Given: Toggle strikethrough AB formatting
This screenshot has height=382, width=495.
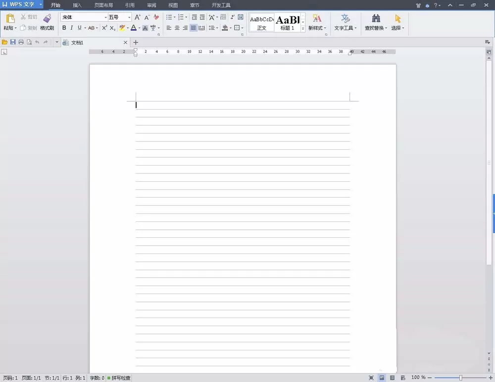Looking at the screenshot, I should [x=91, y=28].
